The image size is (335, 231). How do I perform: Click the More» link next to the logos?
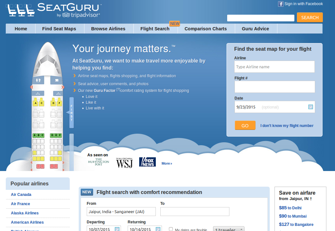(x=167, y=163)
